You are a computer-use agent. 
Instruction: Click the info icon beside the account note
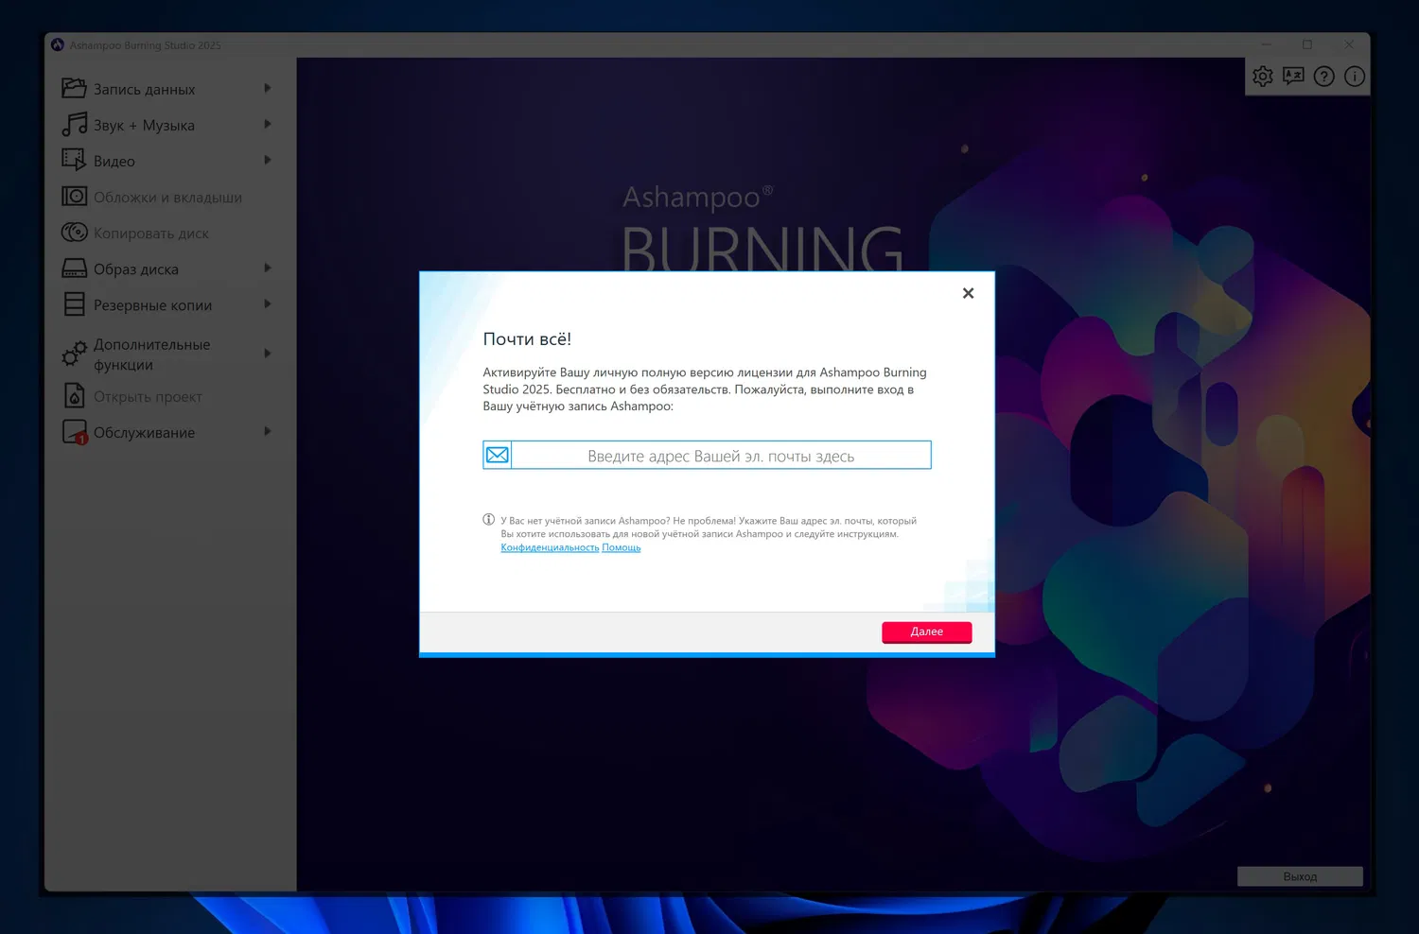tap(489, 519)
